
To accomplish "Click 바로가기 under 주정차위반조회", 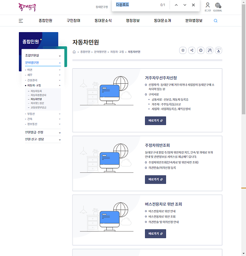I will (156, 179).
